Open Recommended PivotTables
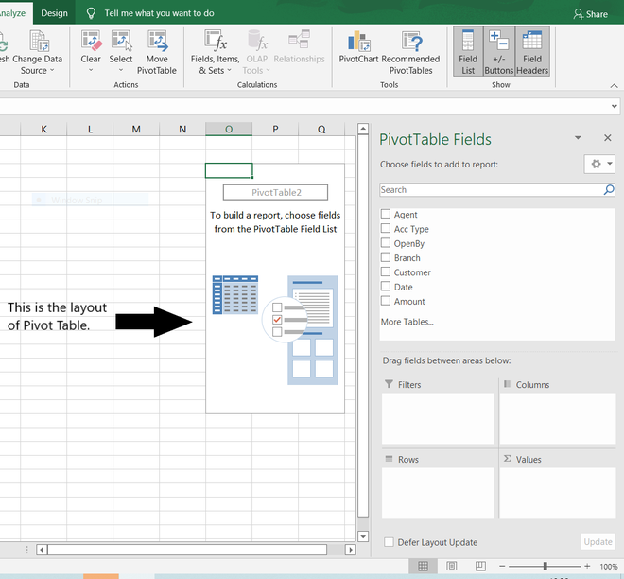Viewport: 624px width, 579px height. 410,52
